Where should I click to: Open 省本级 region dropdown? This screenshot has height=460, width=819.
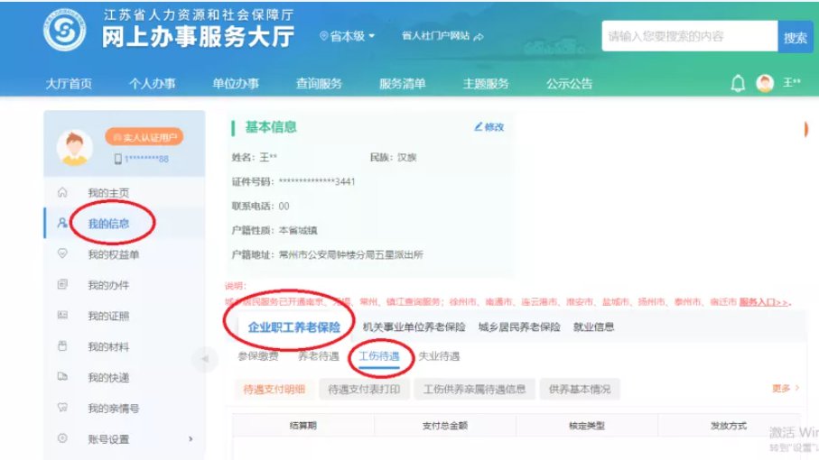348,36
